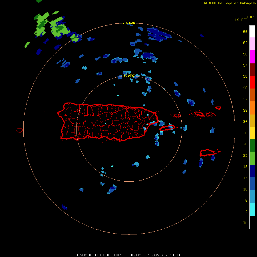Click the 2 value on the legend
The height and width of the screenshot is (257, 257).
click(246, 212)
